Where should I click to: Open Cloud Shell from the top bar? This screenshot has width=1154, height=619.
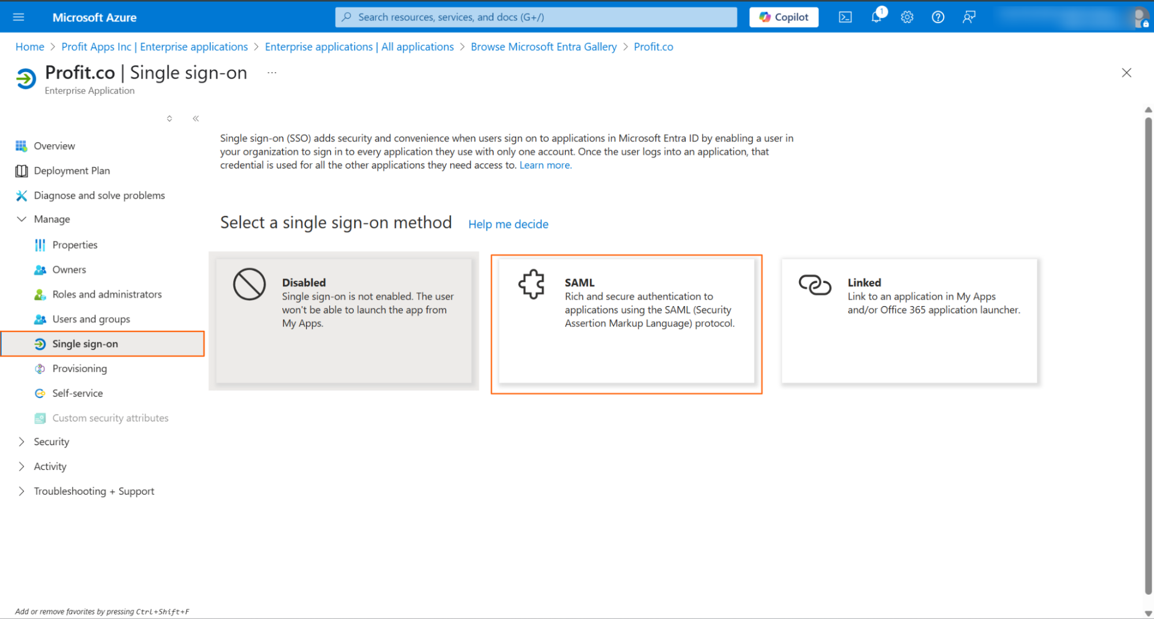[x=845, y=17]
